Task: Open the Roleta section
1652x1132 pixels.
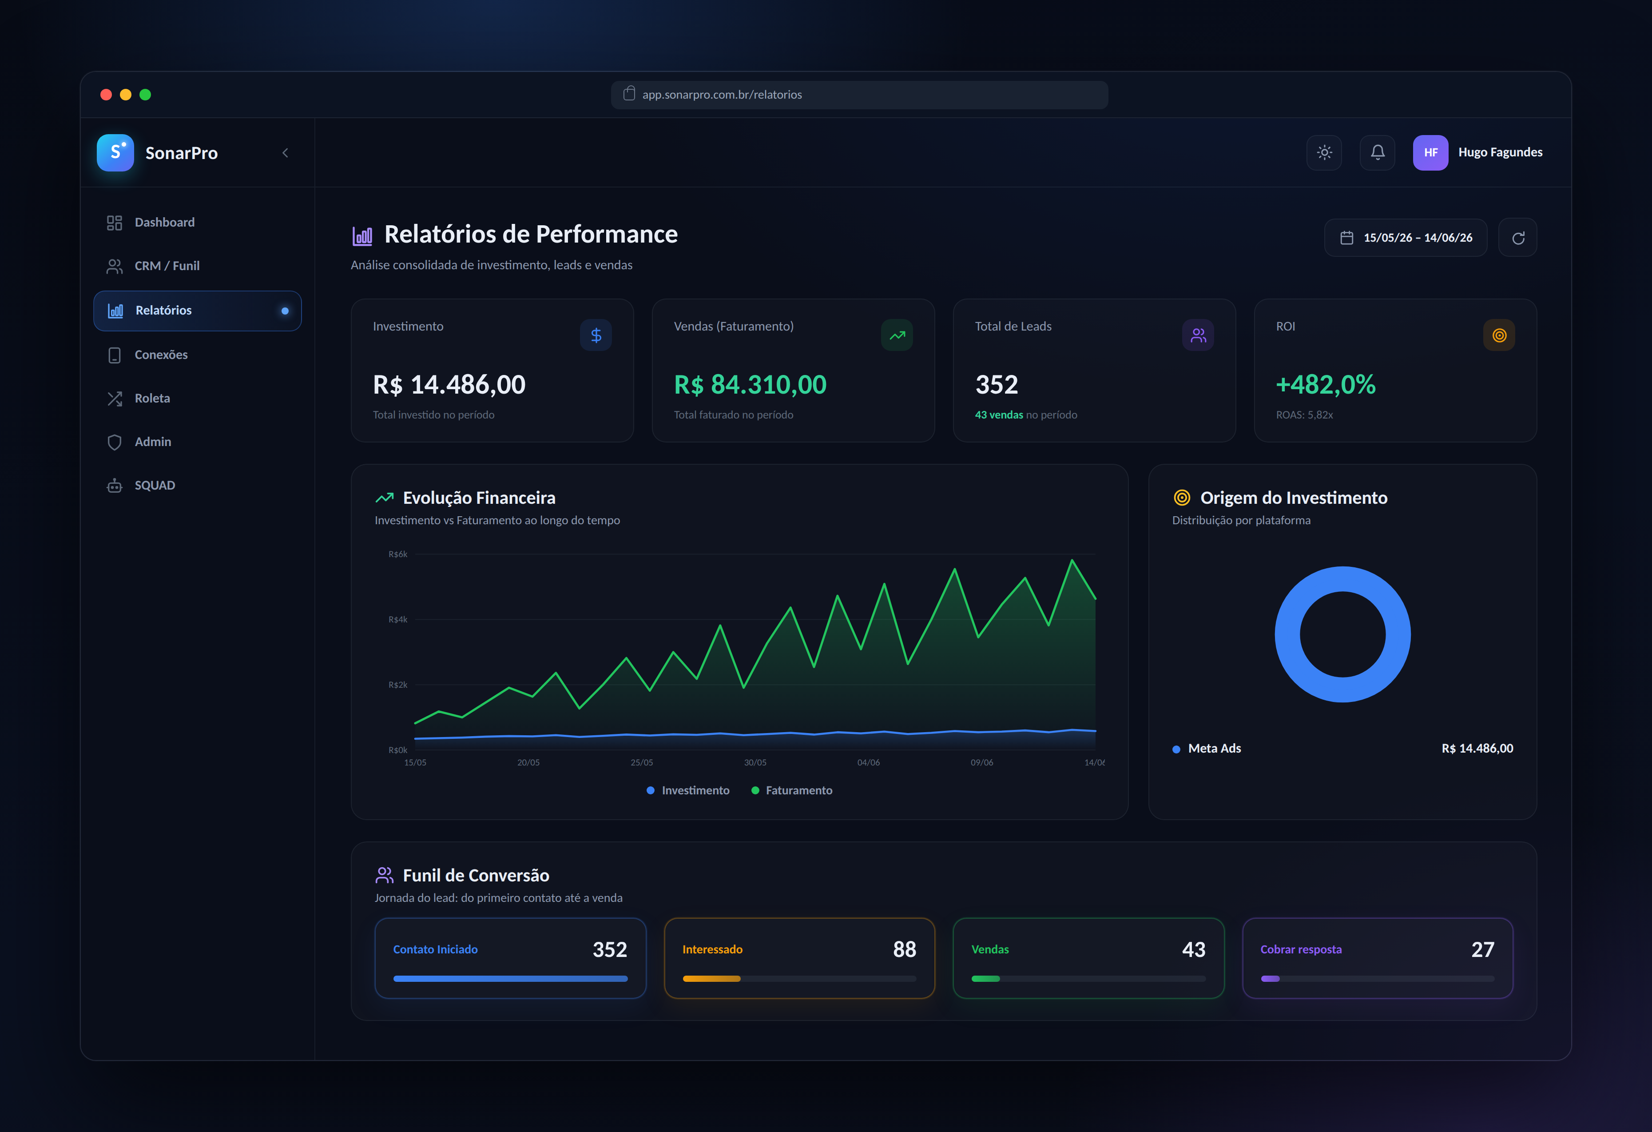Action: (197, 398)
